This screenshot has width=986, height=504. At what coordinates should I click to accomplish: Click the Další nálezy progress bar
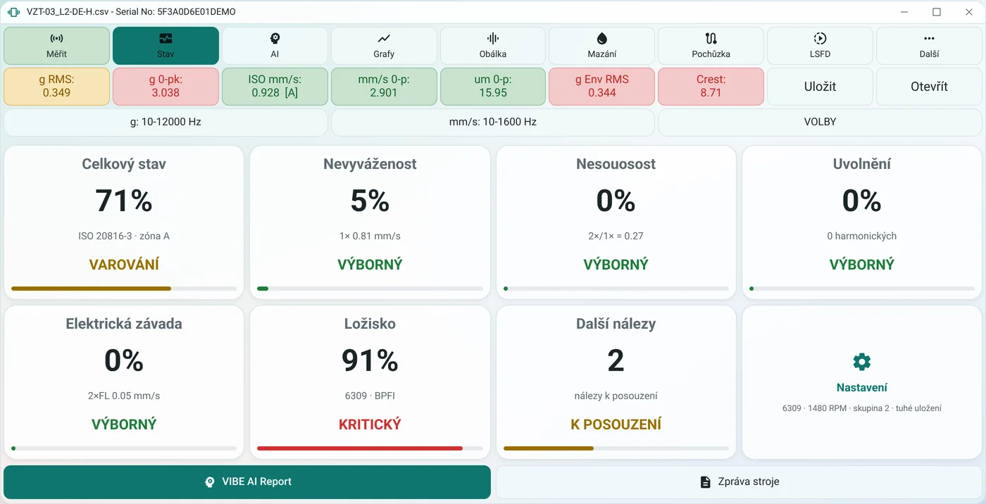[616, 448]
